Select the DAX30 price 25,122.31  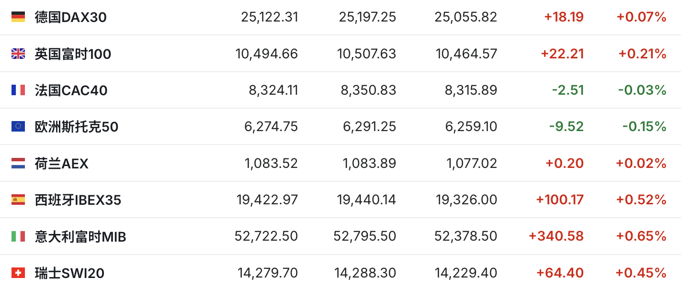click(270, 17)
